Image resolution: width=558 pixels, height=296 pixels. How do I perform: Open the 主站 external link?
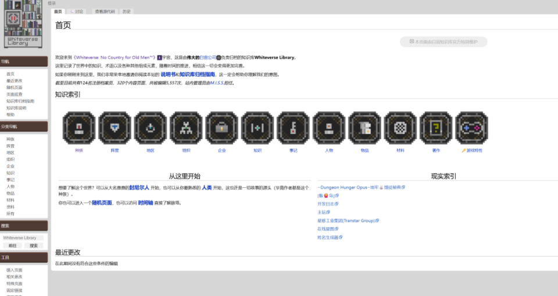324,212
